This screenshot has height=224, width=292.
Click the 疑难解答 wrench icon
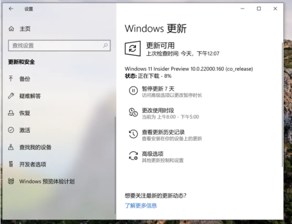point(11,96)
